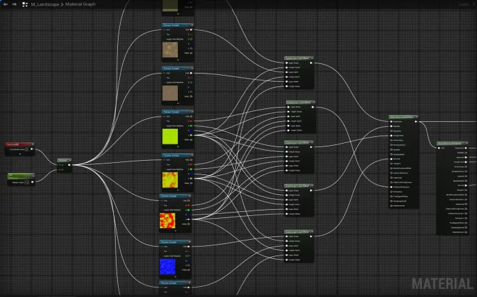Click the output pin of the Multiply node
This screenshot has width=477, height=297.
click(x=70, y=164)
